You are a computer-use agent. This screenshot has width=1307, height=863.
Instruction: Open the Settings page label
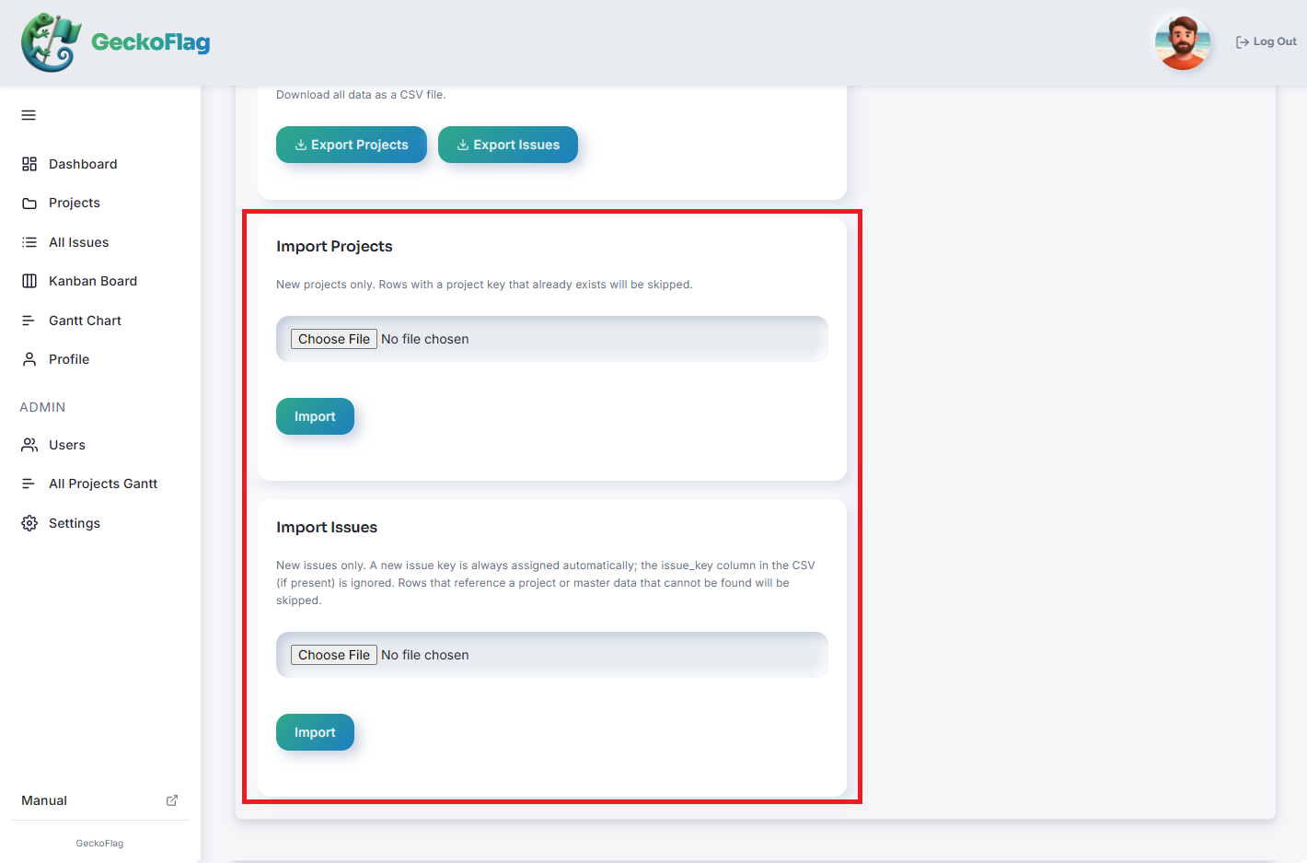tap(75, 523)
